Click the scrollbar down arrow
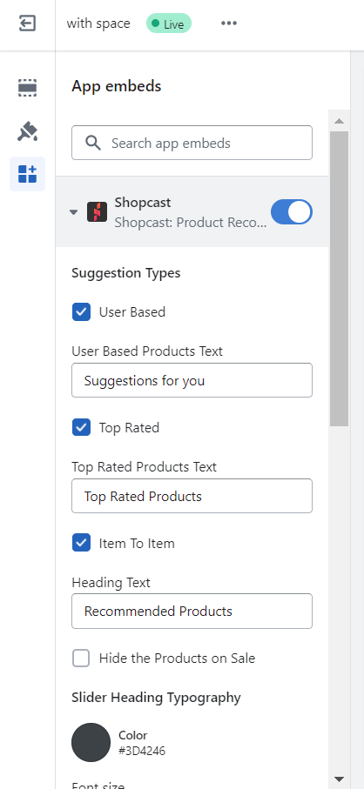Image resolution: width=364 pixels, height=789 pixels. (339, 779)
